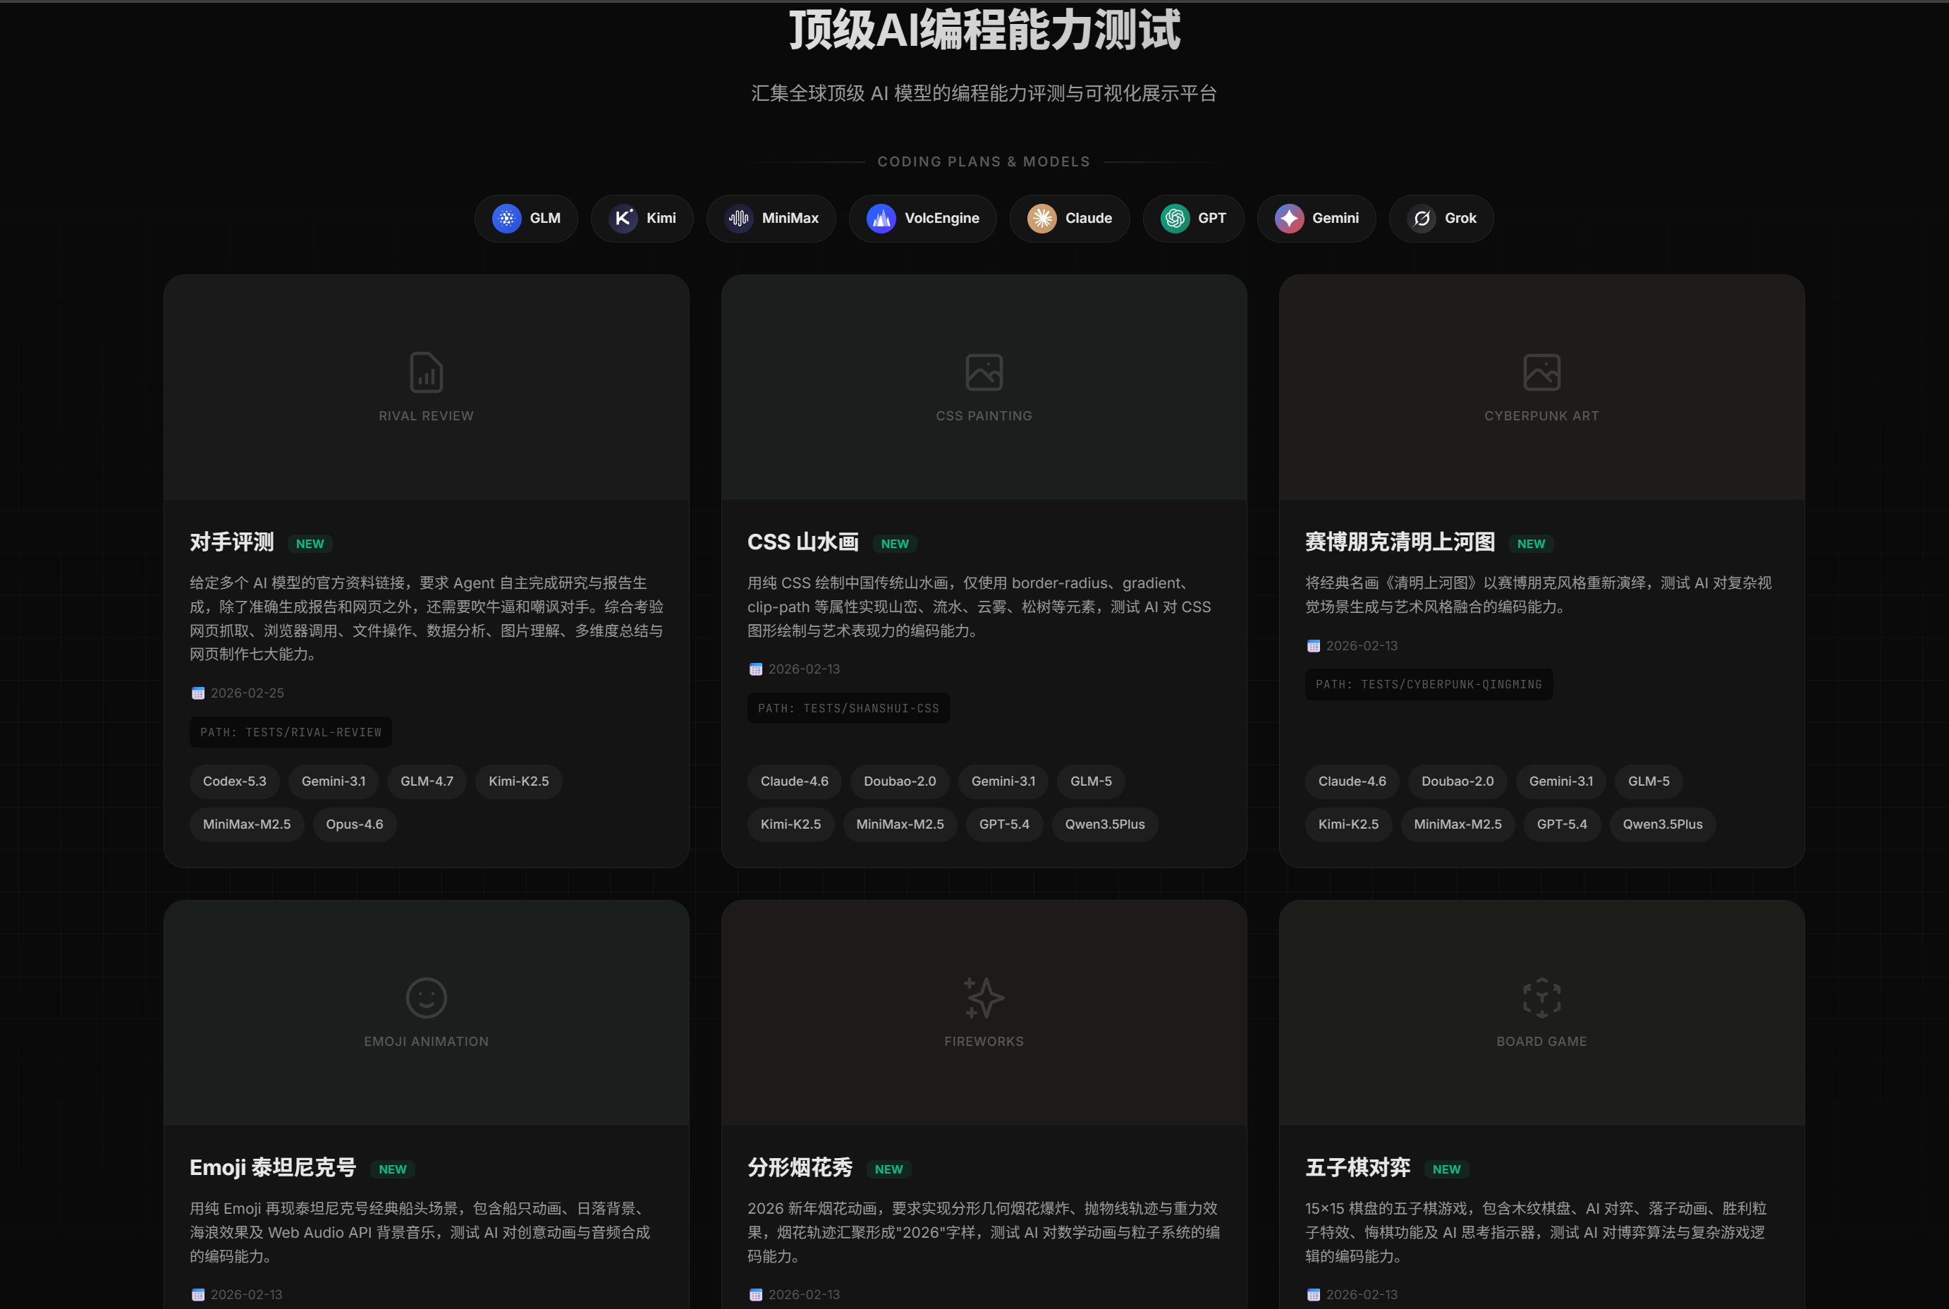The width and height of the screenshot is (1949, 1309).
Task: Select Opus-4.6 model tag
Action: [x=354, y=824]
